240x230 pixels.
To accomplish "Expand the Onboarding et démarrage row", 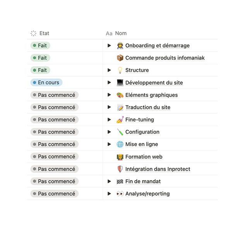I will click(x=109, y=45).
